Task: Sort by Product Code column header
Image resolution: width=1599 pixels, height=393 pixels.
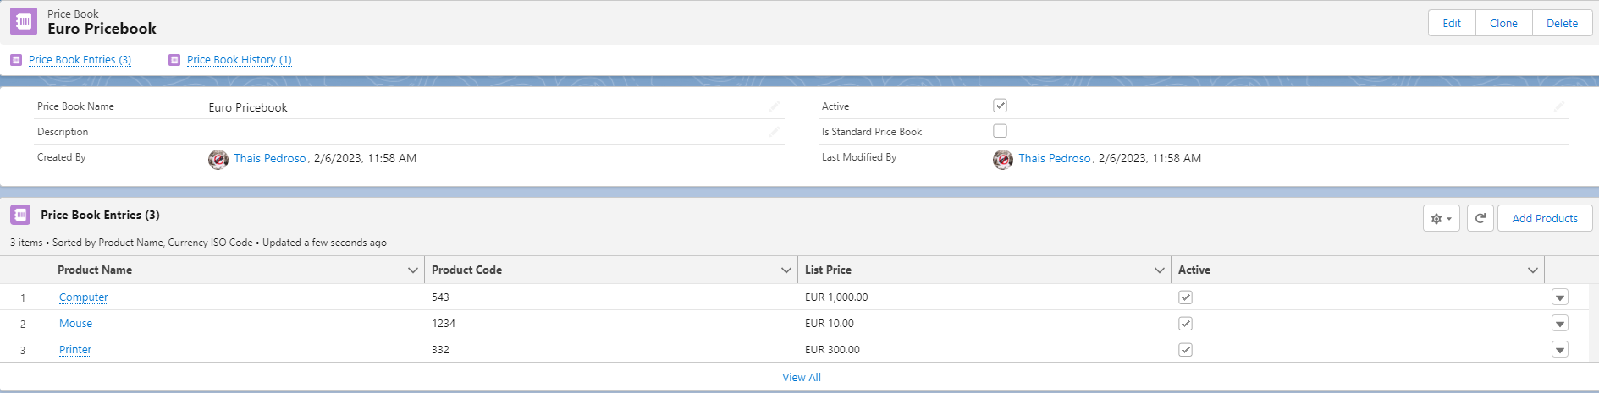Action: coord(466,270)
